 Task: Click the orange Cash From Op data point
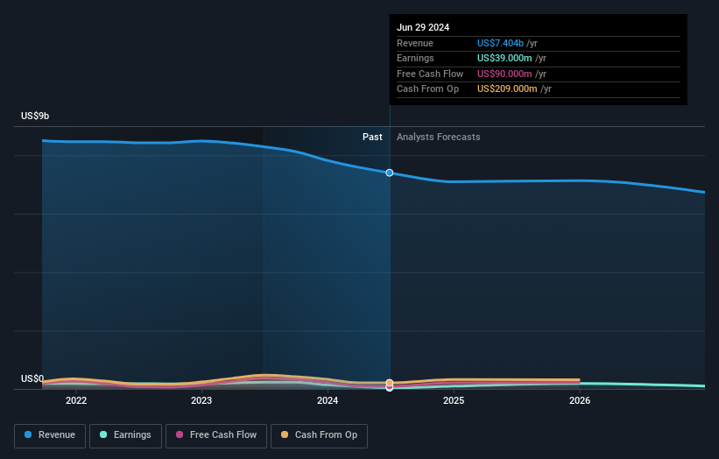point(390,383)
